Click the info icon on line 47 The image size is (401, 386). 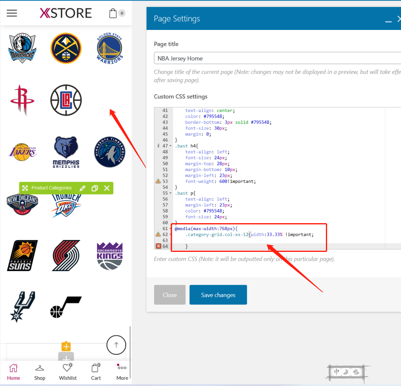(158, 146)
